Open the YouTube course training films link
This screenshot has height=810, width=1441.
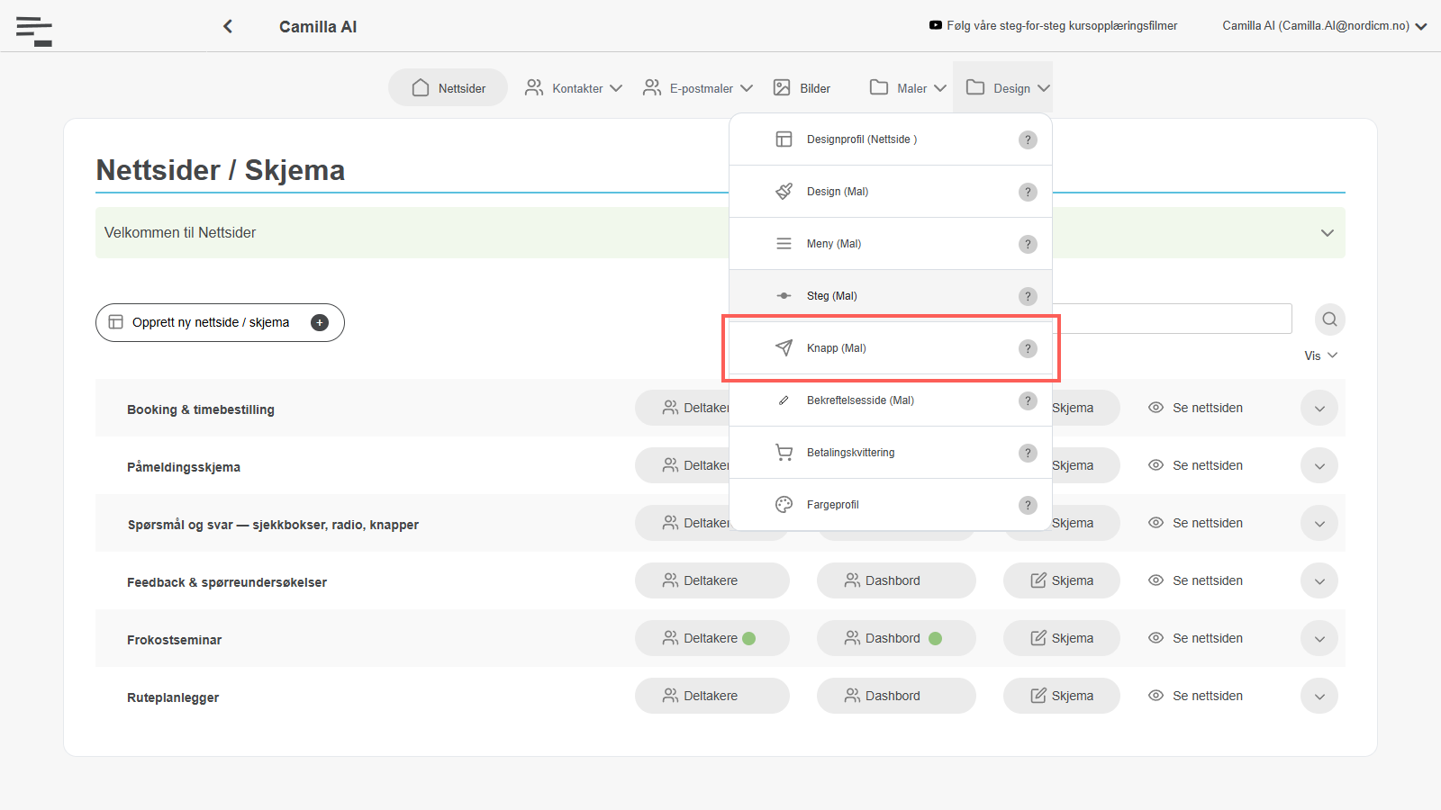[x=1053, y=25]
